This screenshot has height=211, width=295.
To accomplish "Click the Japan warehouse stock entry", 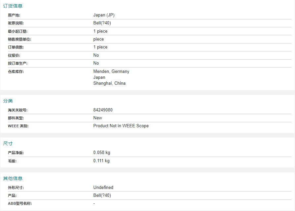I will click(x=99, y=77).
